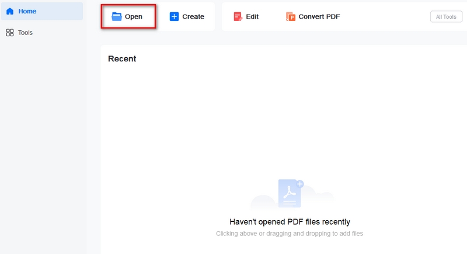
Task: Open the All Tools button
Action: click(446, 17)
